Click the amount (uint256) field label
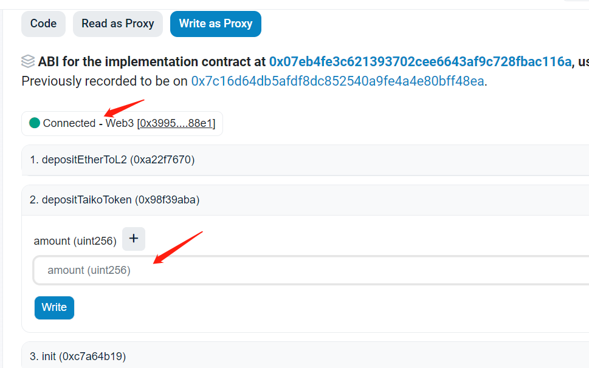 click(75, 241)
